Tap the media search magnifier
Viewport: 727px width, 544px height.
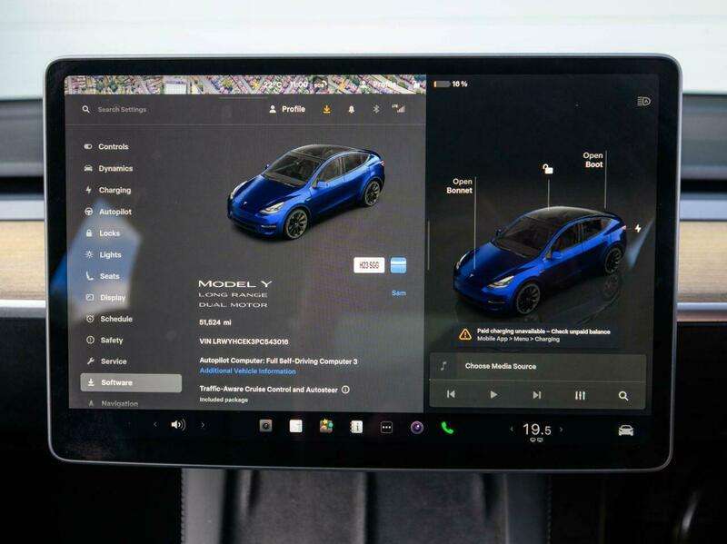coord(623,396)
